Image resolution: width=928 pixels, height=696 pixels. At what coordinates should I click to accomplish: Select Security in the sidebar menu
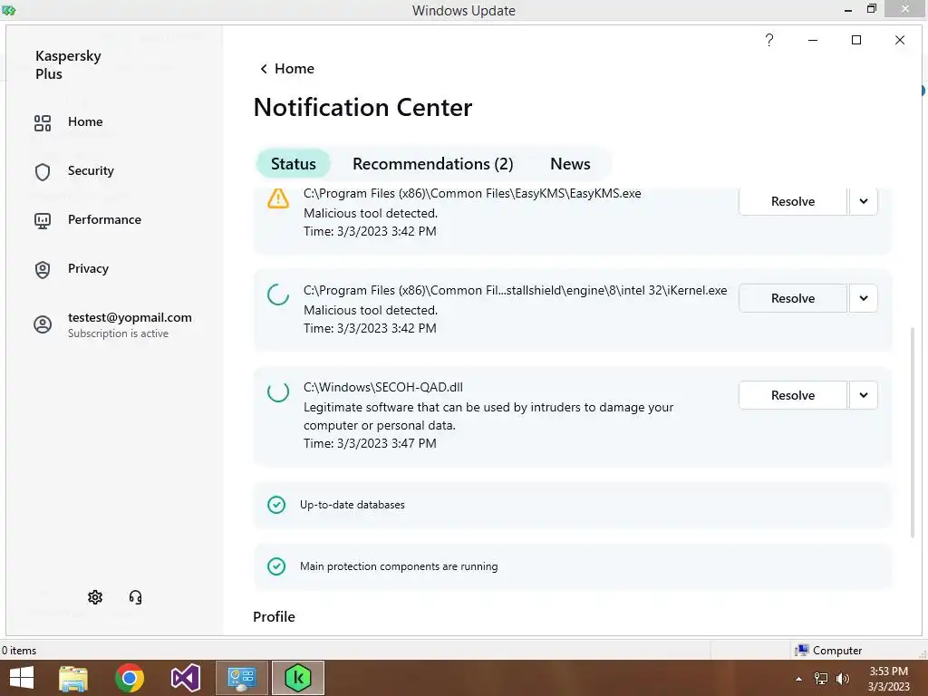(91, 171)
